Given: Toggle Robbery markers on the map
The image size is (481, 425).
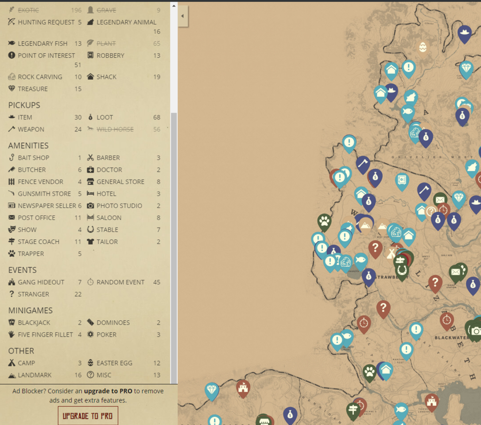Looking at the screenshot, I should pyautogui.click(x=124, y=55).
